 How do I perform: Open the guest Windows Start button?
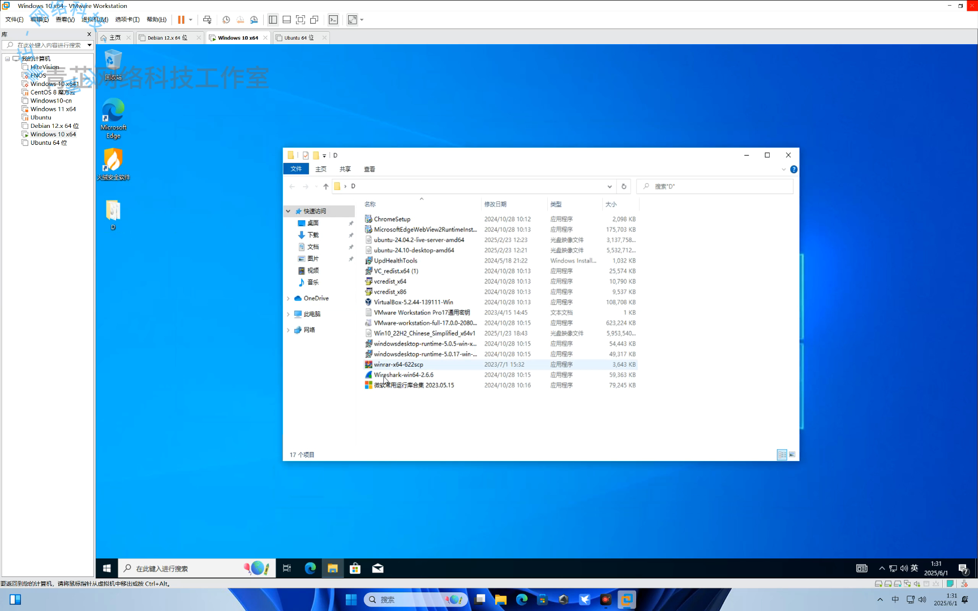tap(107, 569)
